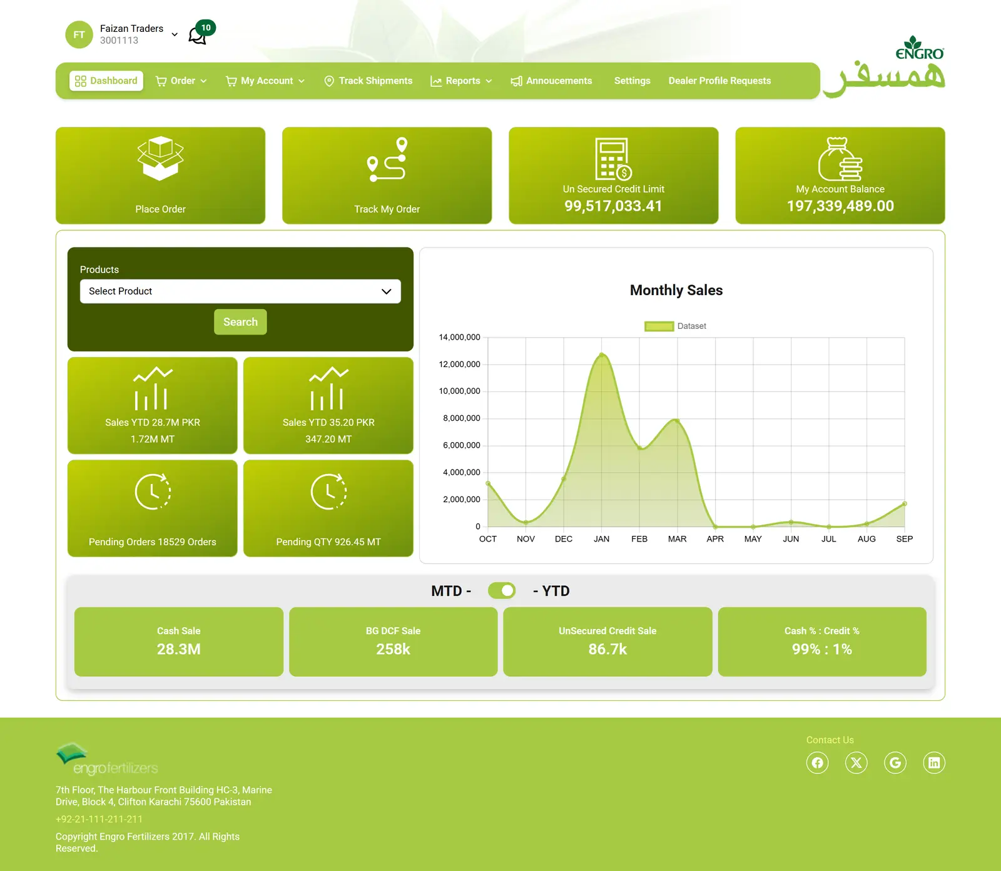
Task: Click the Track My Order route icon
Action: (x=387, y=159)
